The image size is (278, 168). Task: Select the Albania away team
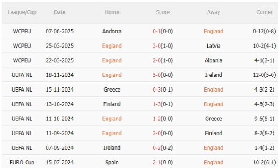(x=214, y=60)
